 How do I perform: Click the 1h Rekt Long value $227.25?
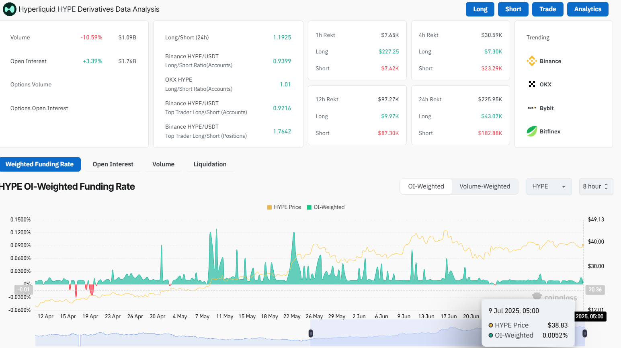point(389,51)
